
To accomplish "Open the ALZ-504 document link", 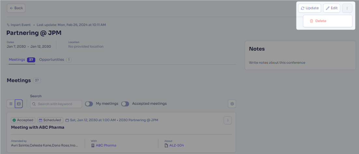I will [177, 145].
